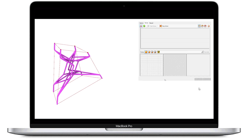
Task: Click the Reinstate button
Action: 205,52
